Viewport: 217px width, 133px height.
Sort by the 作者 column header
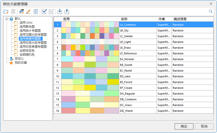[x=164, y=19]
